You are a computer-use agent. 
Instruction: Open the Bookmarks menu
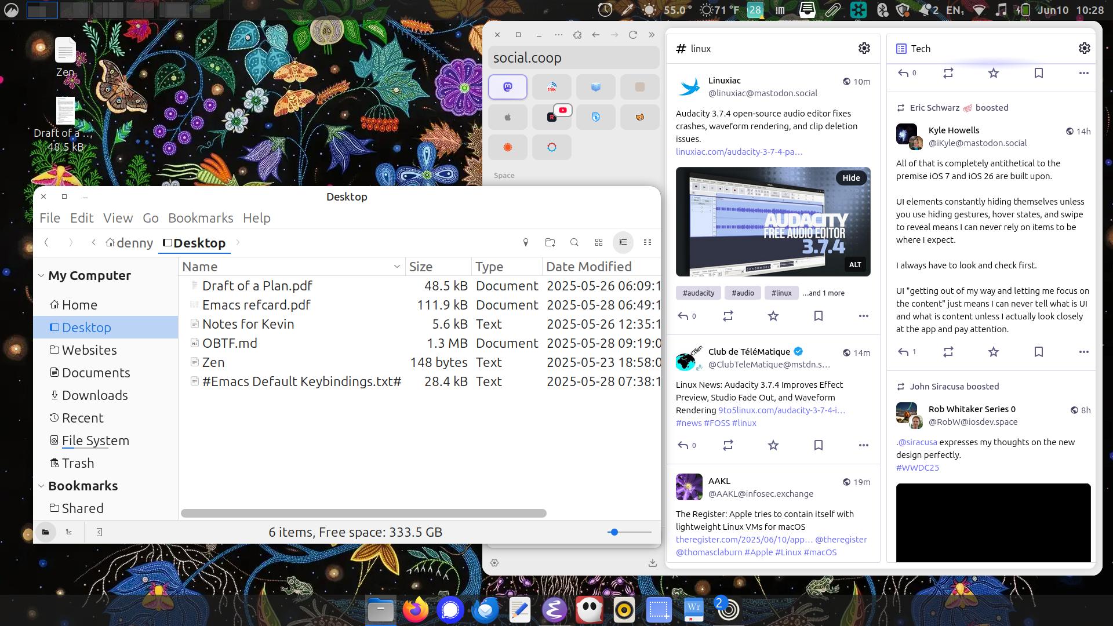(x=201, y=218)
